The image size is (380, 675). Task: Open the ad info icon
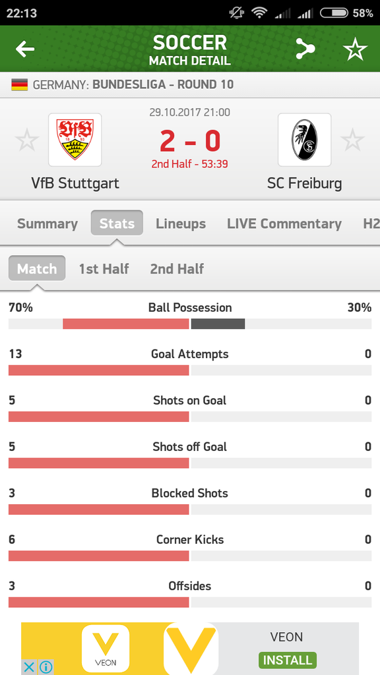click(x=46, y=668)
